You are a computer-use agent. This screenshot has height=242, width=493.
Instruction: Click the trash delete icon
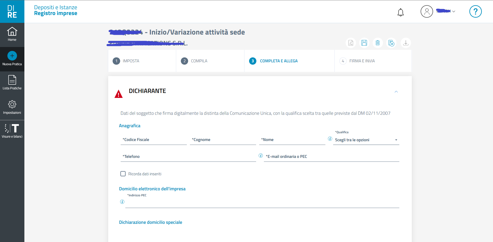tap(378, 43)
